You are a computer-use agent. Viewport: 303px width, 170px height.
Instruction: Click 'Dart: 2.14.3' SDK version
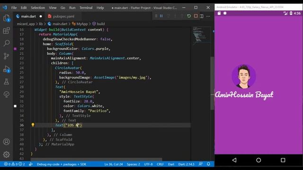[x=186, y=164]
